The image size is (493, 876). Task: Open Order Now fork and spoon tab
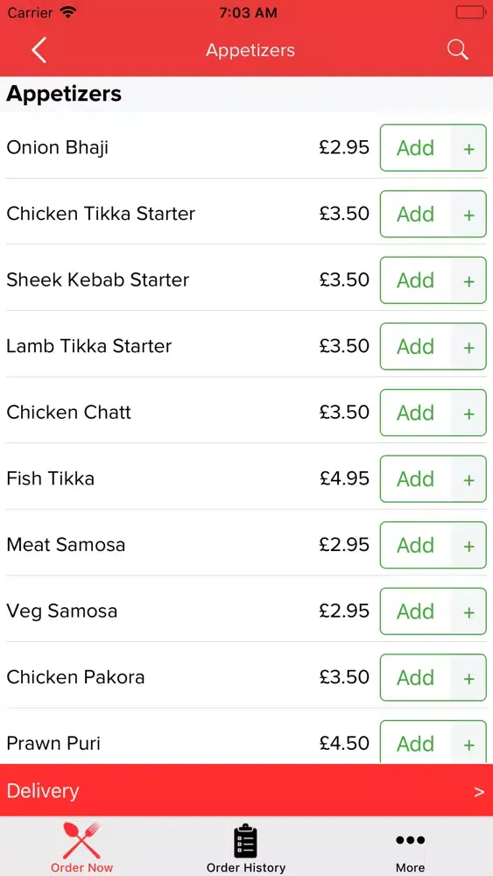pyautogui.click(x=81, y=846)
